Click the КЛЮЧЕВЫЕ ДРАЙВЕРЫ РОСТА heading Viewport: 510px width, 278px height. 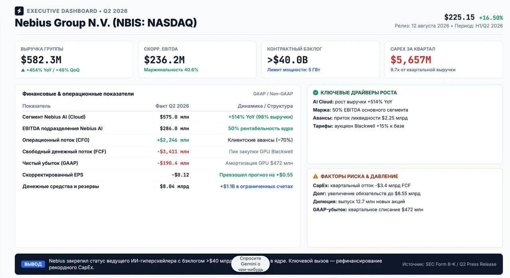pos(359,93)
